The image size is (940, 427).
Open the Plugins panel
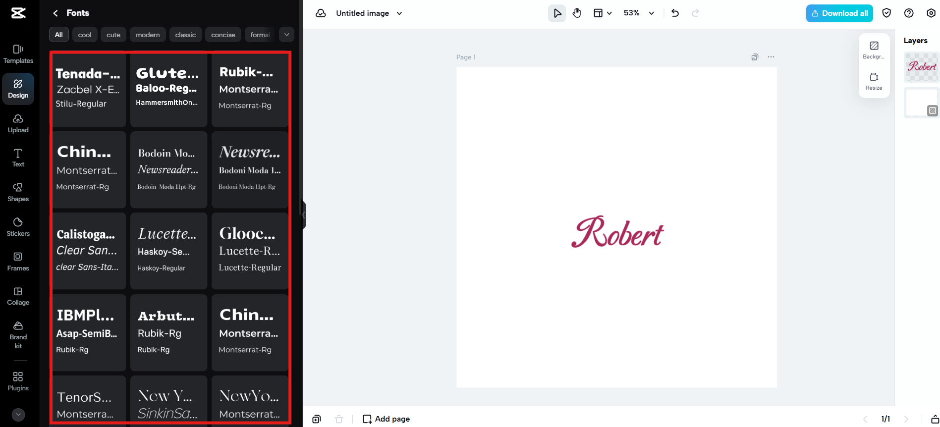coord(18,381)
